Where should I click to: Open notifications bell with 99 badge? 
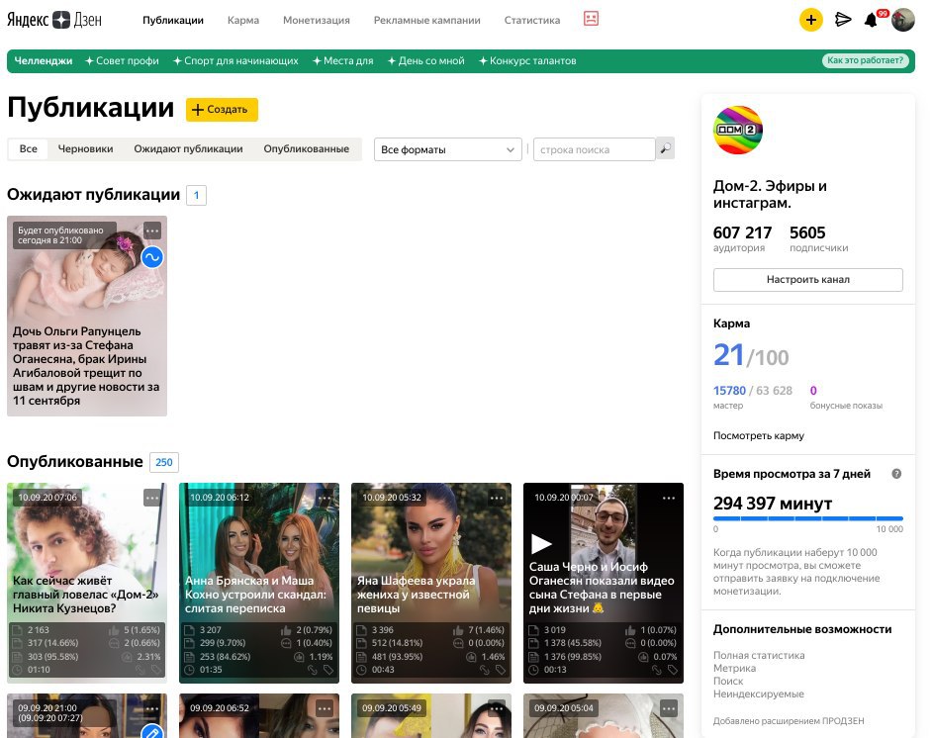pos(872,20)
